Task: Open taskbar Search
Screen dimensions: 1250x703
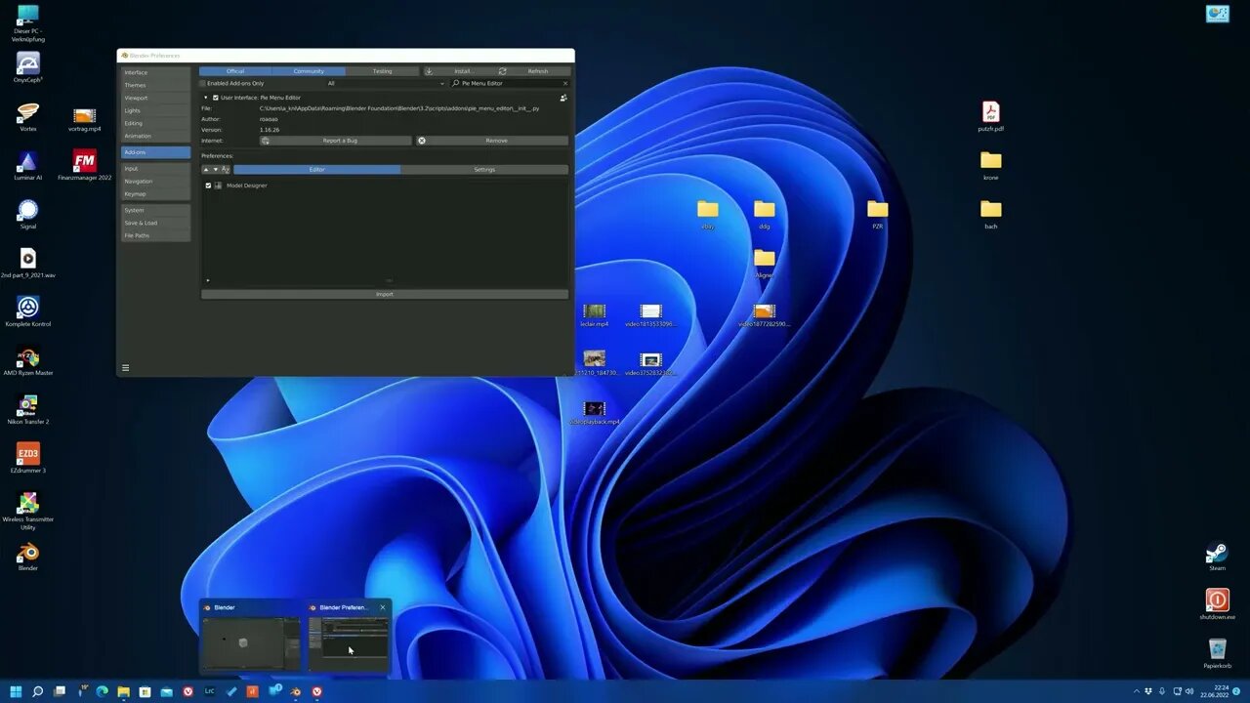Action: 37,691
